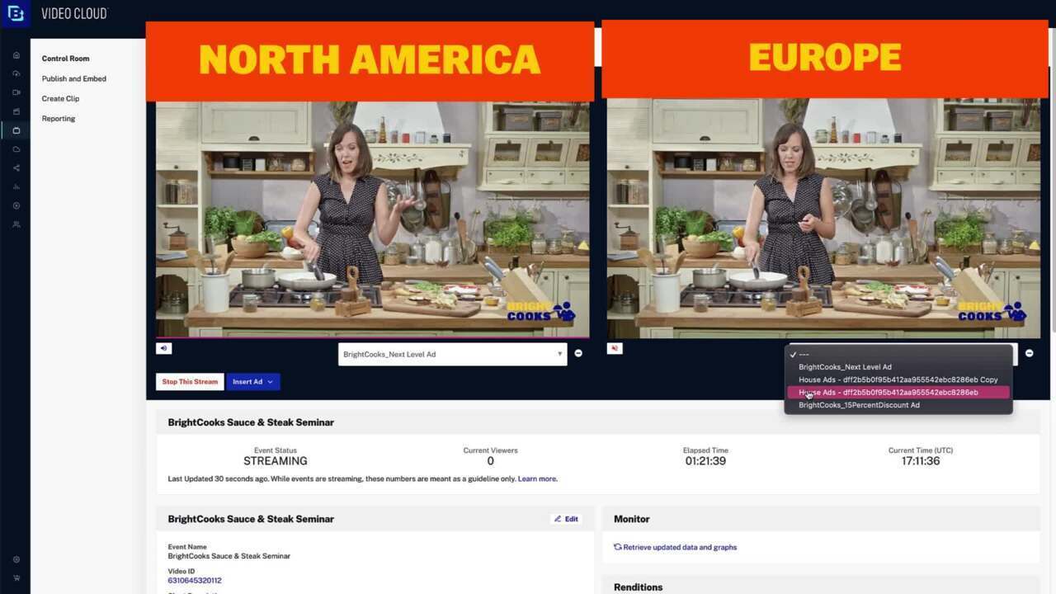1056x594 pixels.
Task: Follow the Learn more link
Action: pos(537,478)
